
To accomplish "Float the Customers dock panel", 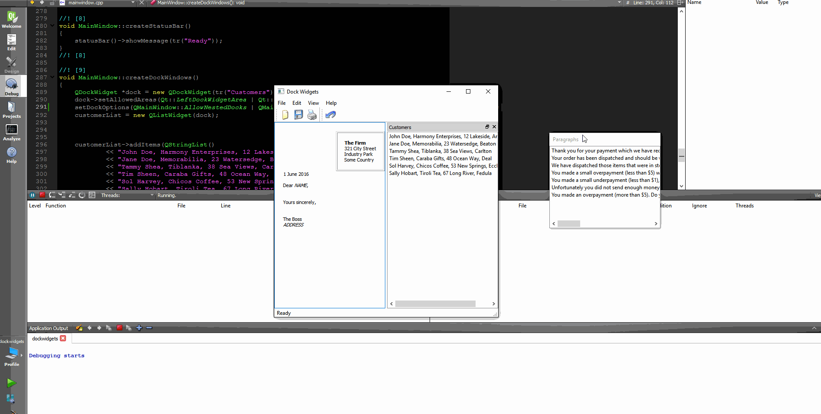I will [487, 127].
